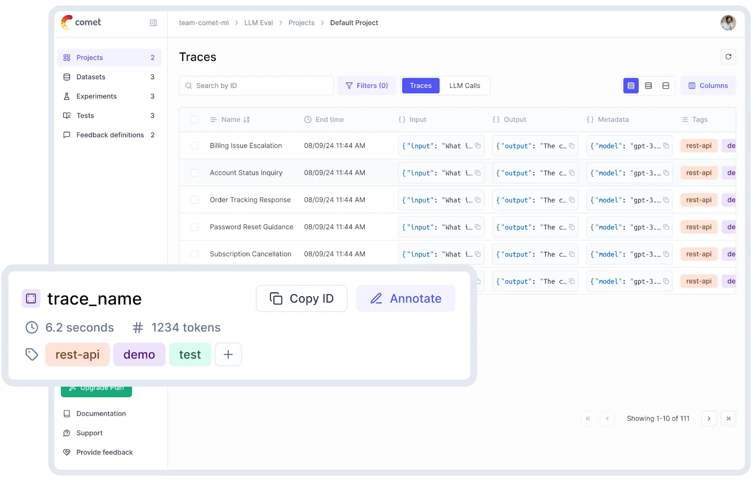Image resolution: width=756 pixels, height=480 pixels.
Task: Click the Copy ID button
Action: [x=301, y=299]
